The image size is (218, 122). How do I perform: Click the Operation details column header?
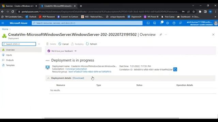click(x=185, y=85)
